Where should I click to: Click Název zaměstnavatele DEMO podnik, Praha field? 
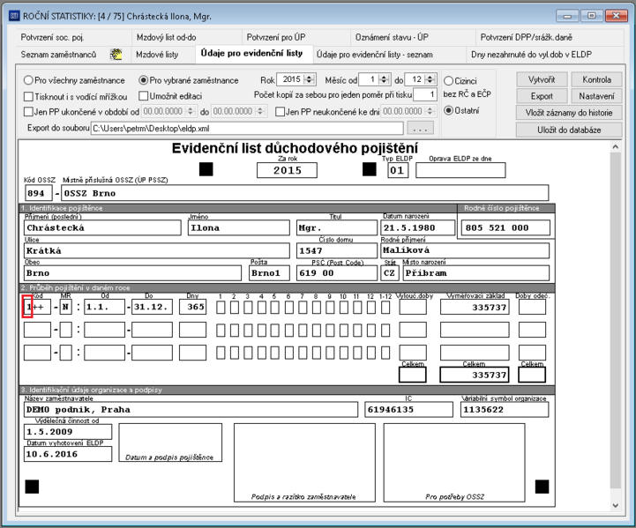pyautogui.click(x=191, y=409)
